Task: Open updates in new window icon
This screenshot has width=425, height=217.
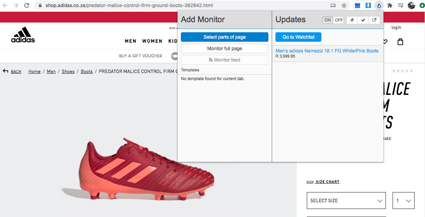Action: click(374, 20)
